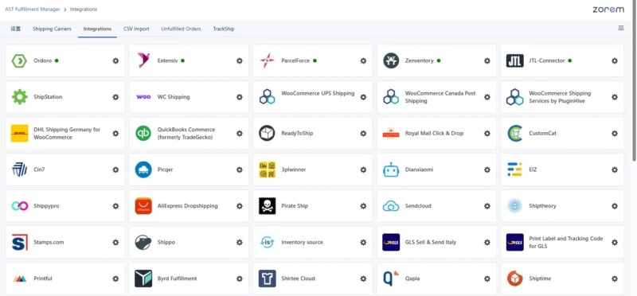Open Stamps.com settings gear
Screen dimensions: 637x296
(x=115, y=243)
